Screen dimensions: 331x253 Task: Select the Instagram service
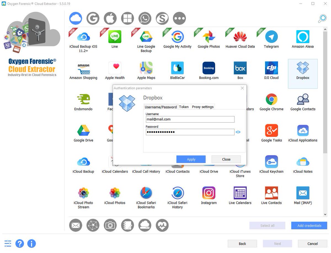(x=209, y=196)
